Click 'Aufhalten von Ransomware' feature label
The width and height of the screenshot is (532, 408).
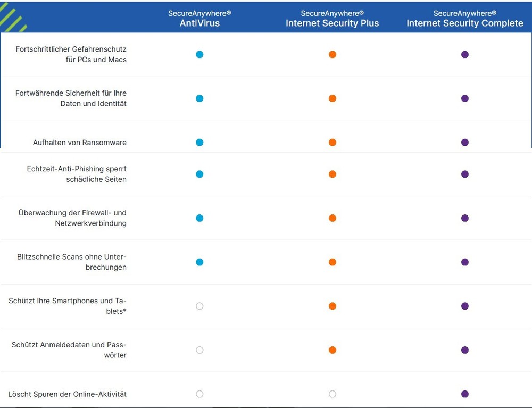click(80, 143)
